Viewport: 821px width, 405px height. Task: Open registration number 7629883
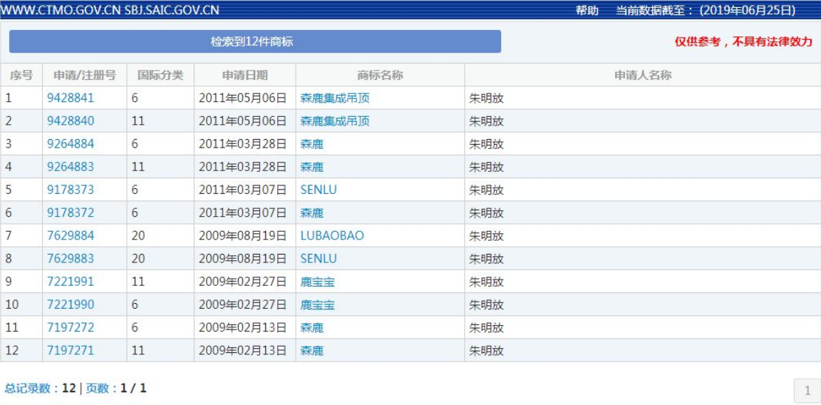coord(71,259)
